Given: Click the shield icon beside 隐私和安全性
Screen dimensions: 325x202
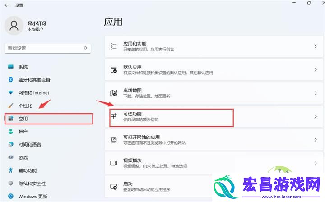Looking at the screenshot, I should (10, 183).
